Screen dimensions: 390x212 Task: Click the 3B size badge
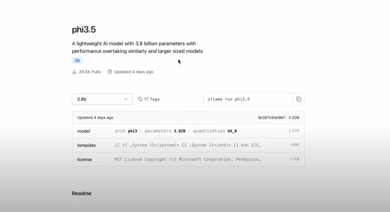77,61
